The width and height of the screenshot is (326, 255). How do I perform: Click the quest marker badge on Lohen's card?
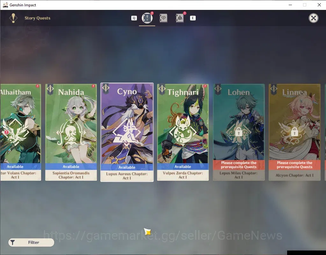218,90
